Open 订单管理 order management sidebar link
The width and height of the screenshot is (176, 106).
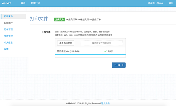tap(9, 30)
